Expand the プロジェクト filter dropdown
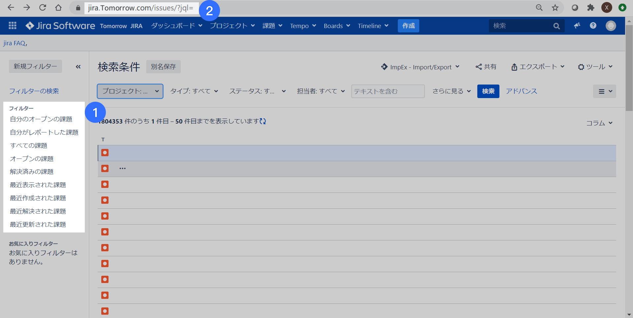The width and height of the screenshot is (633, 318). point(130,91)
